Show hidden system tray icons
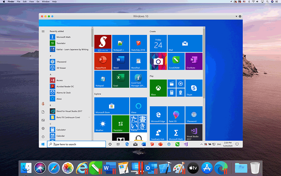 point(201,144)
